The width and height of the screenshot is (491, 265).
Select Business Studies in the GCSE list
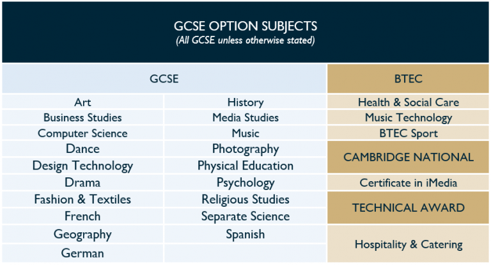point(82,118)
